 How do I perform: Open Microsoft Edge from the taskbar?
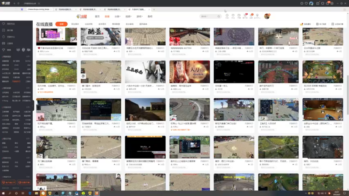pyautogui.click(x=30, y=193)
